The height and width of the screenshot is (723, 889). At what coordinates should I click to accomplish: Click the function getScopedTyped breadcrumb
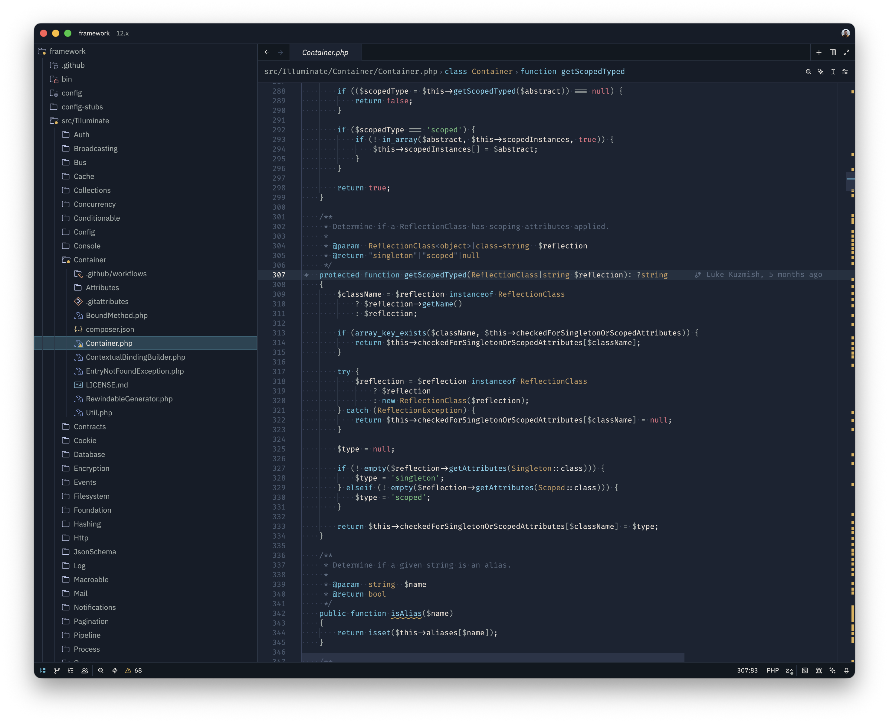(x=572, y=72)
